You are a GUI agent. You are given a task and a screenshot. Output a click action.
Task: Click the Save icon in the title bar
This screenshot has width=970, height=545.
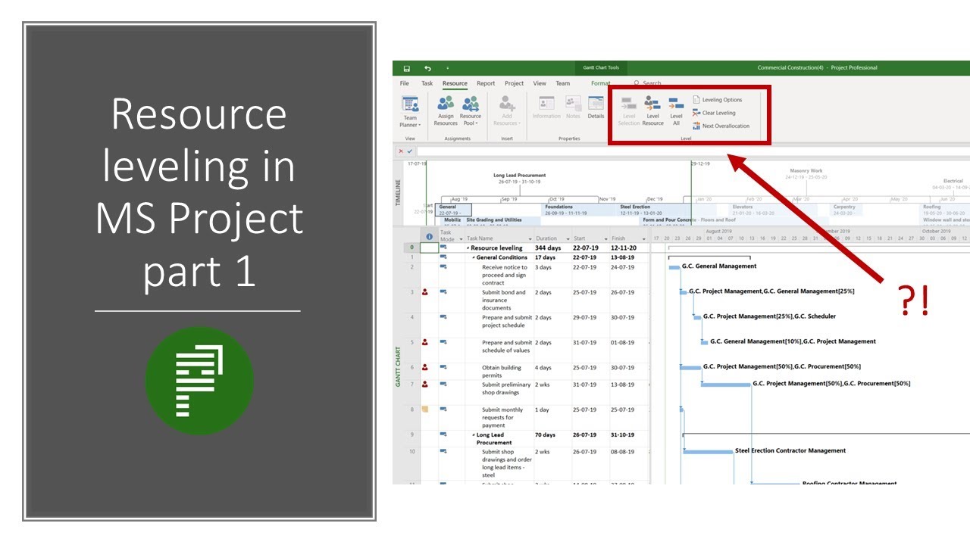(x=407, y=68)
